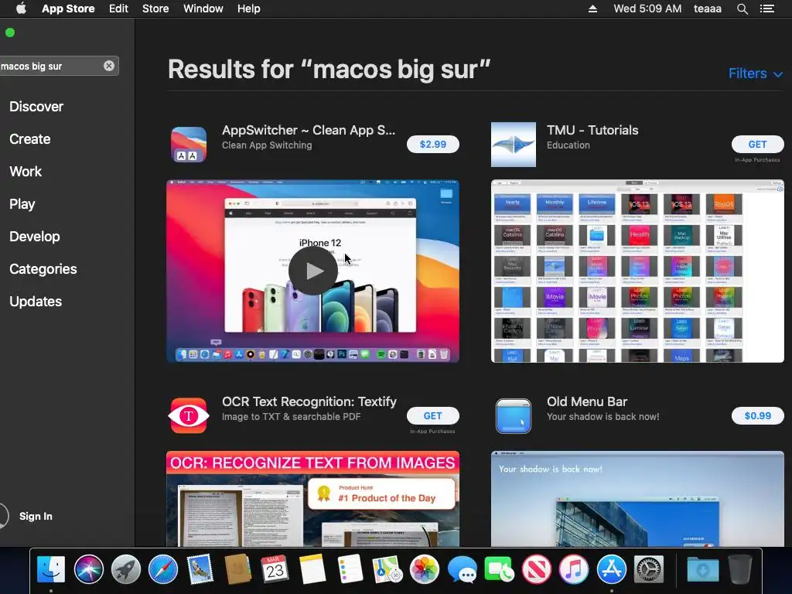This screenshot has height=594, width=792.
Task: Open the Textify OCR app icon
Action: click(x=189, y=415)
